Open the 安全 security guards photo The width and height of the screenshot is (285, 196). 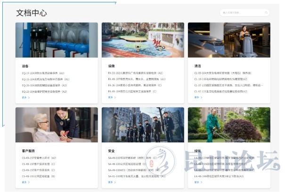[x=143, y=125]
